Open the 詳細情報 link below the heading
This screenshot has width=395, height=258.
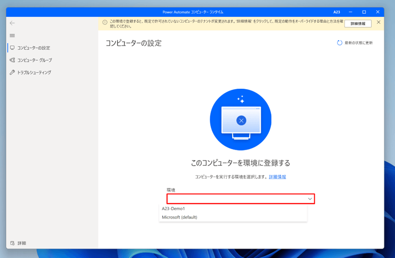coord(277,177)
